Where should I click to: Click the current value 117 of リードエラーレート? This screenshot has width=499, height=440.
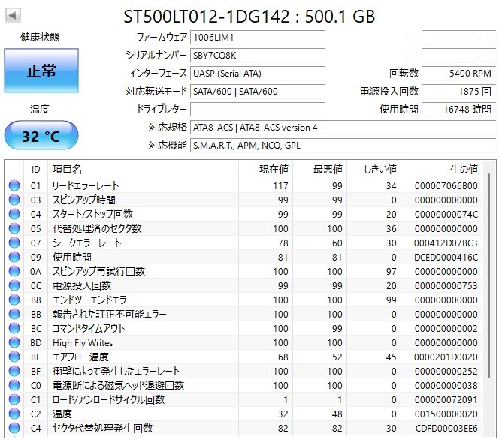[x=281, y=186]
